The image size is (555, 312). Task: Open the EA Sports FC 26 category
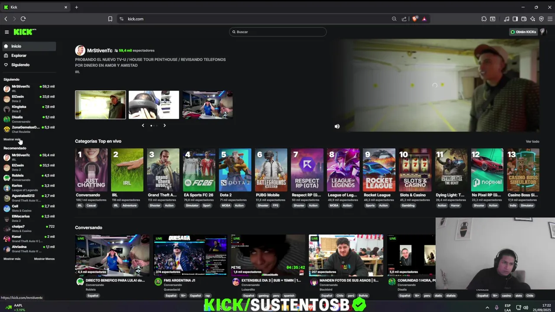tap(199, 170)
